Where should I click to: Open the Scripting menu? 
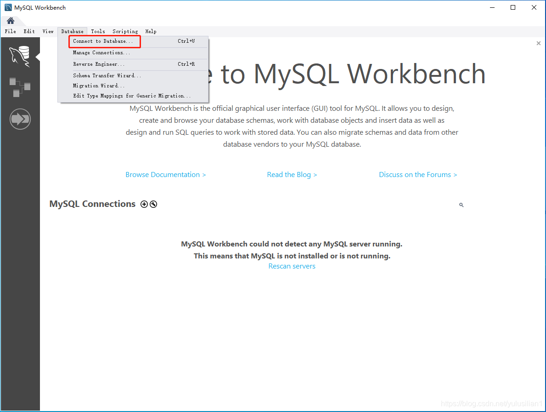coord(125,31)
